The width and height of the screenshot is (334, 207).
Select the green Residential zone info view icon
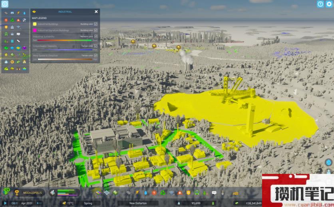[x=6, y=48]
